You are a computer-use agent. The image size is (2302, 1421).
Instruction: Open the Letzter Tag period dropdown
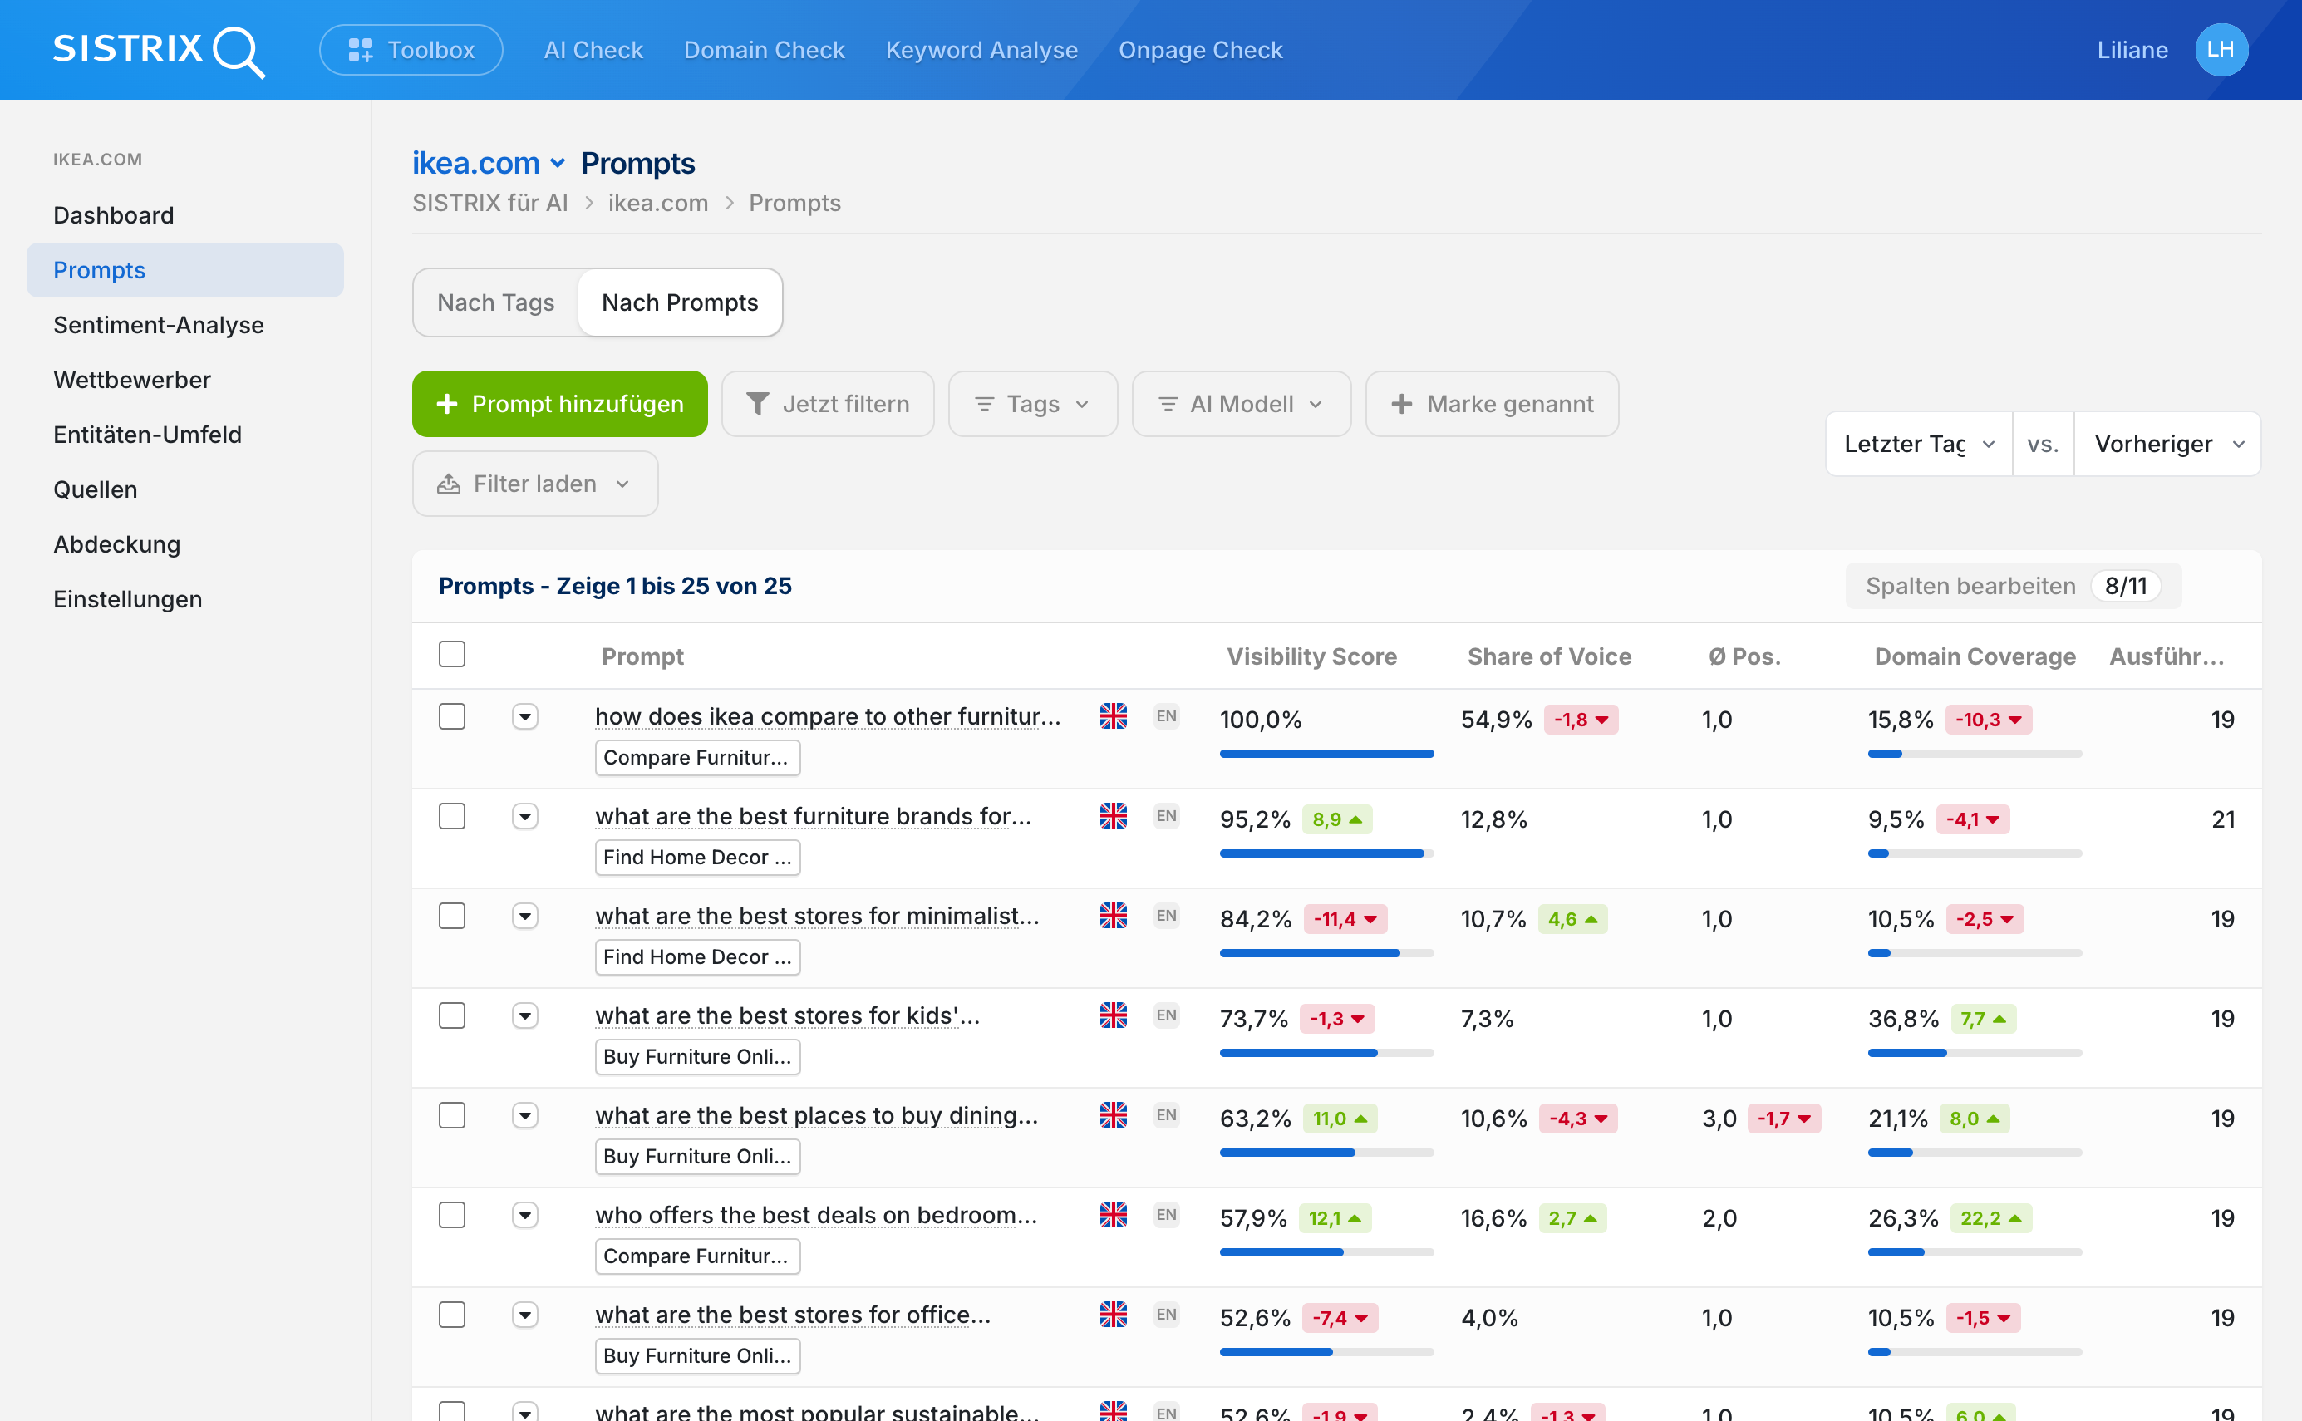pos(1919,444)
